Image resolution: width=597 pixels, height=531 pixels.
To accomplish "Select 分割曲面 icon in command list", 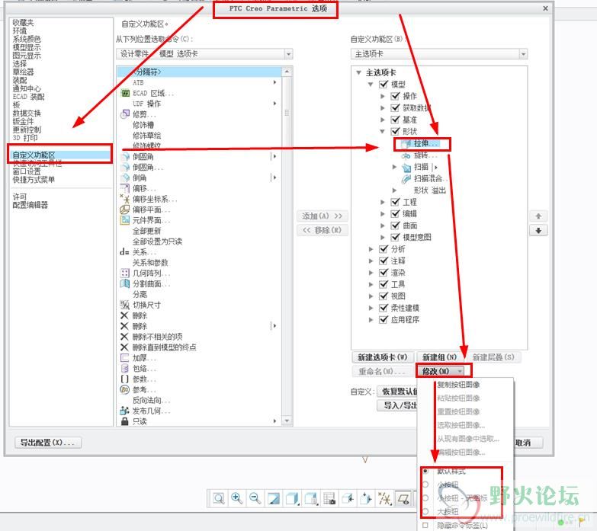I will click(125, 283).
